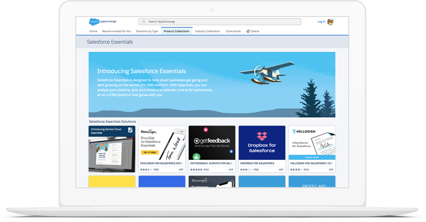Click the DocuSign star rating

click(146, 170)
